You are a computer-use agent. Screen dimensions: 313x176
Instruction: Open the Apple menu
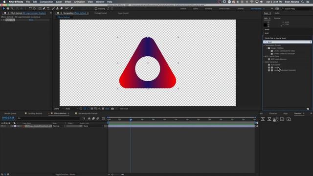click(4, 2)
